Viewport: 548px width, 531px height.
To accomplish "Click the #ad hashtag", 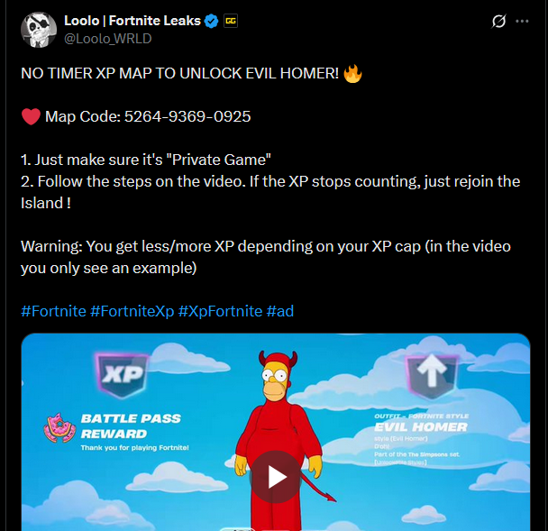I will tap(280, 311).
